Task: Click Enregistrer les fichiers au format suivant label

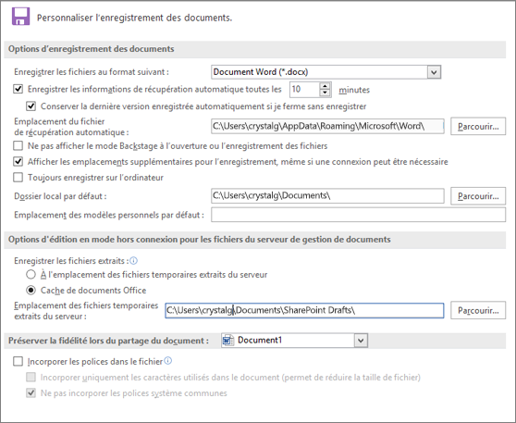Action: [92, 72]
